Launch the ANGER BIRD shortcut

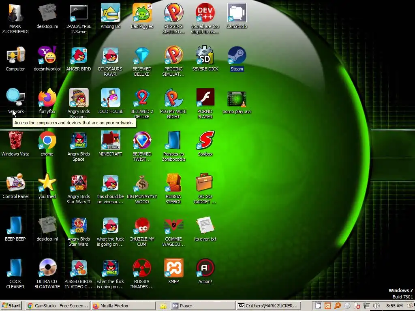[79, 55]
